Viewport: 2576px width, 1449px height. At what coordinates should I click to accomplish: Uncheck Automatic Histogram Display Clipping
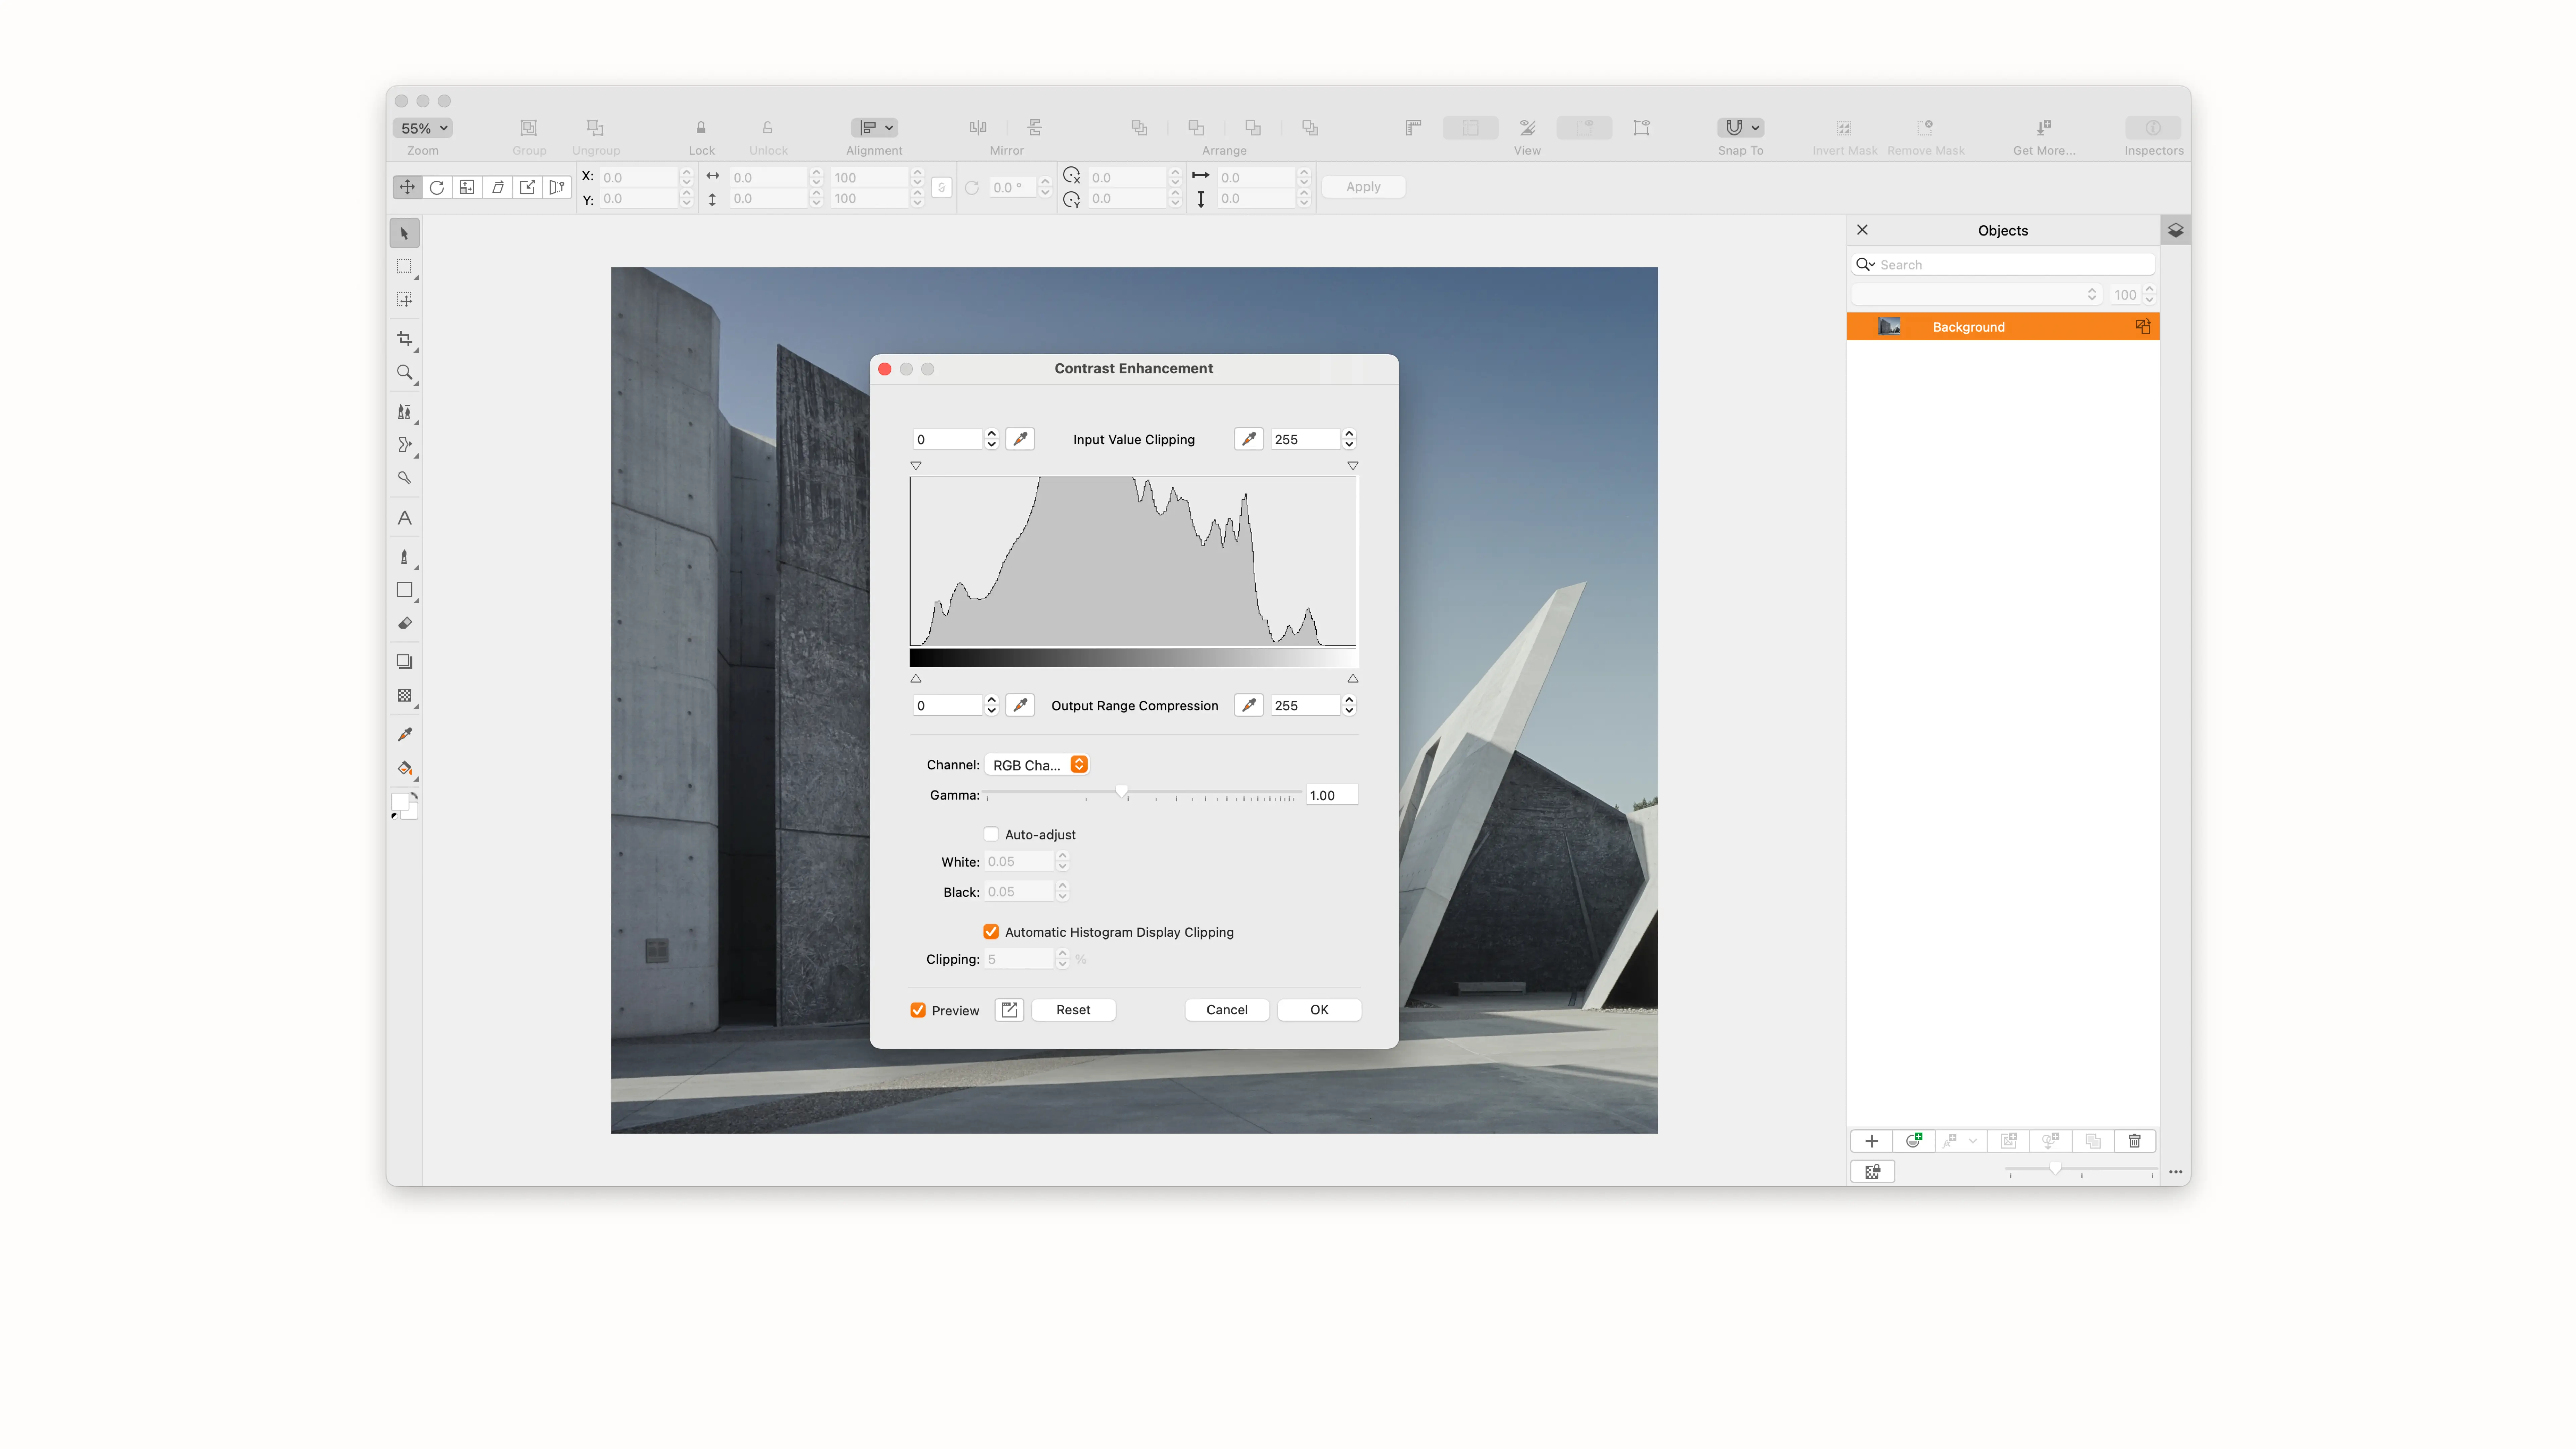[x=991, y=932]
